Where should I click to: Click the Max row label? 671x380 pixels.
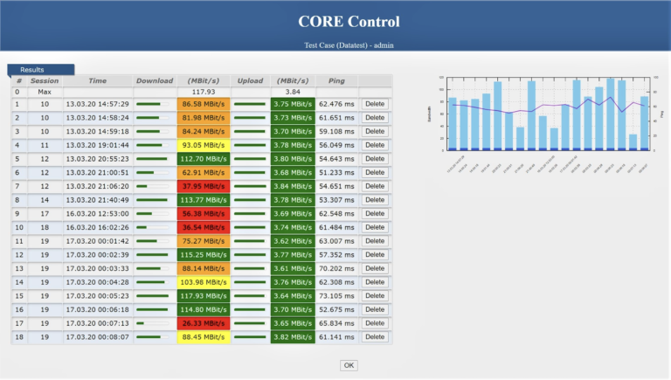click(x=45, y=92)
